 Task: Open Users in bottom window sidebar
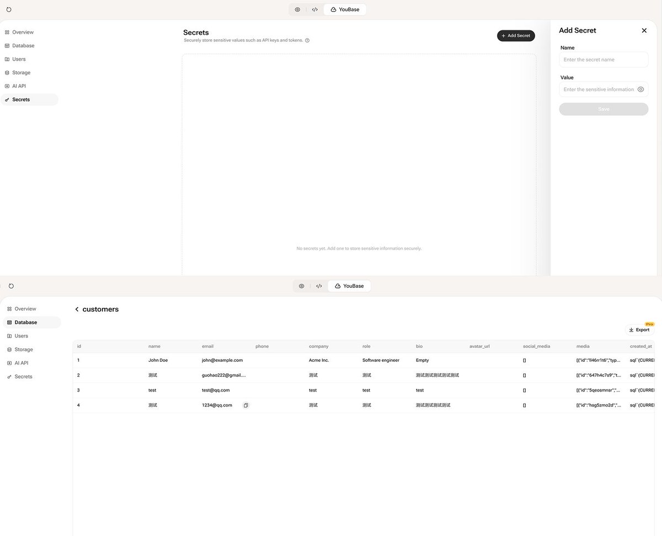point(31,336)
